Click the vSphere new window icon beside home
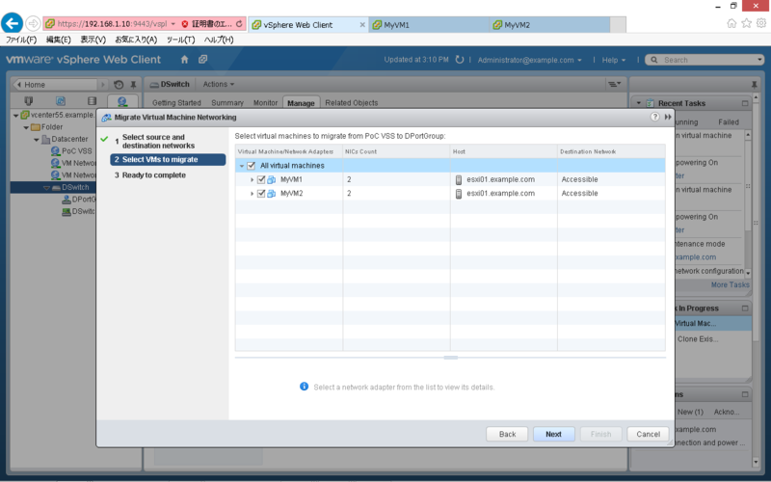Viewport: 771px width, 482px height. click(202, 59)
